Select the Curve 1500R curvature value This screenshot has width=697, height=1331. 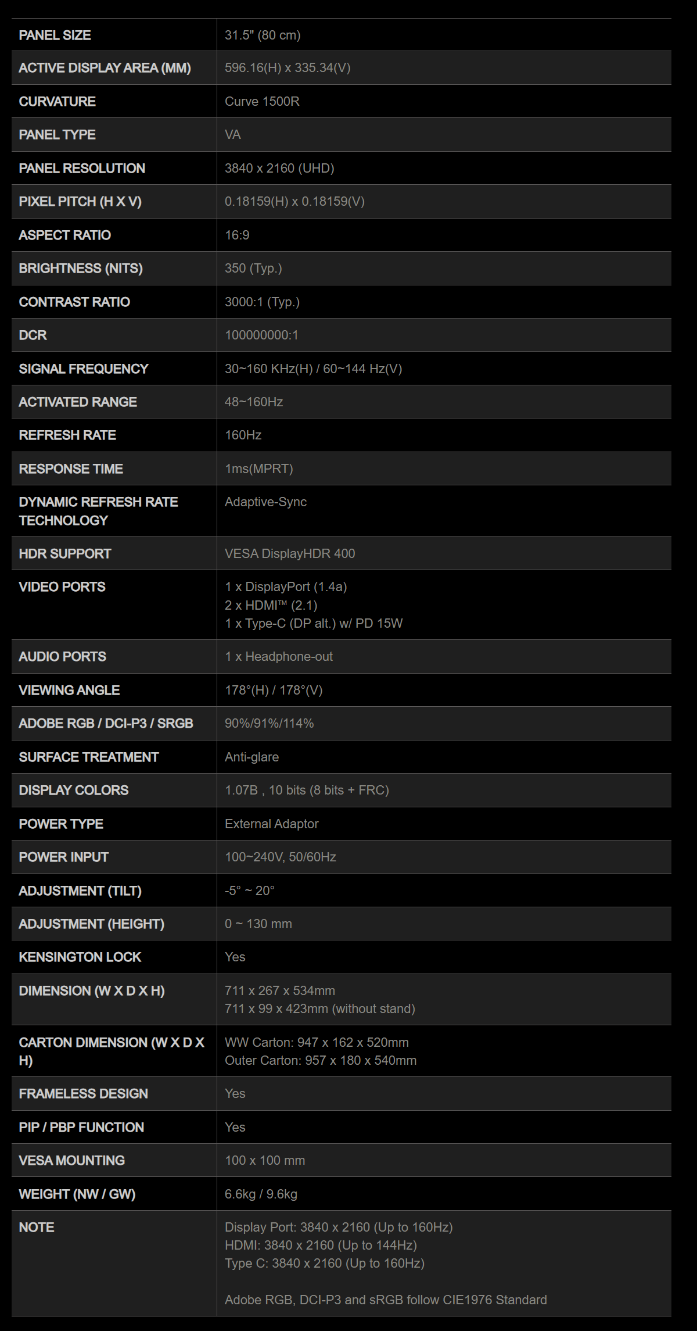(x=262, y=101)
